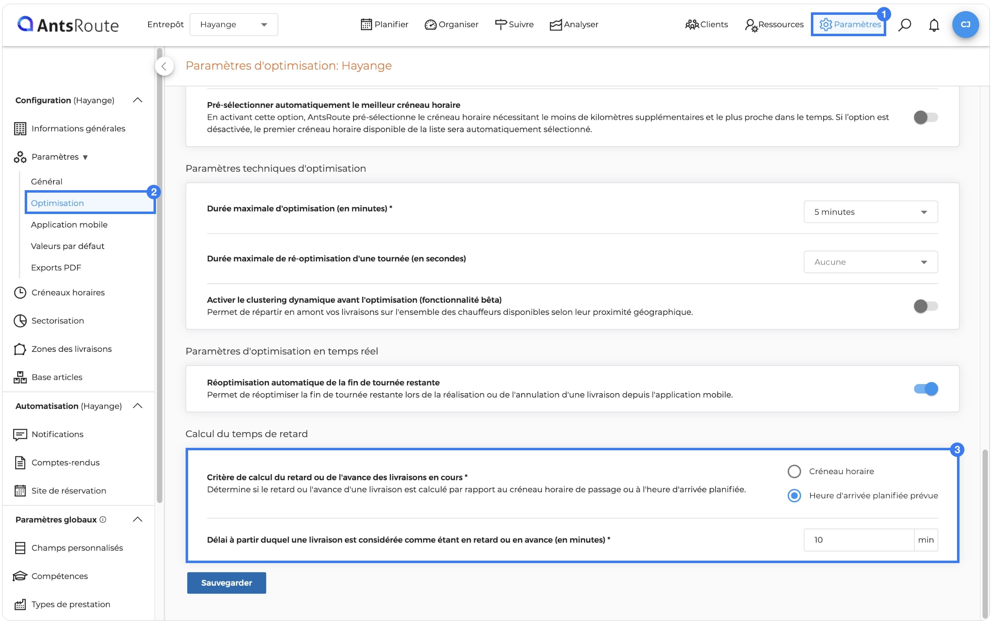Image resolution: width=992 pixels, height=624 pixels.
Task: Go to the Organiser menu
Action: coord(451,25)
